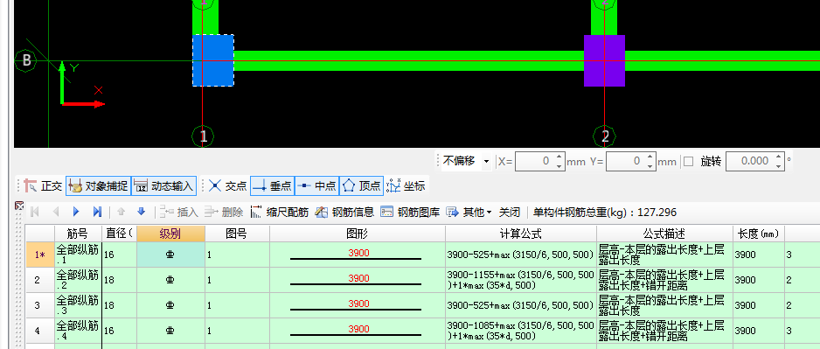The image size is (820, 349).
Task: Click 全部纵筋.1 name cell
Action: [x=78, y=255]
